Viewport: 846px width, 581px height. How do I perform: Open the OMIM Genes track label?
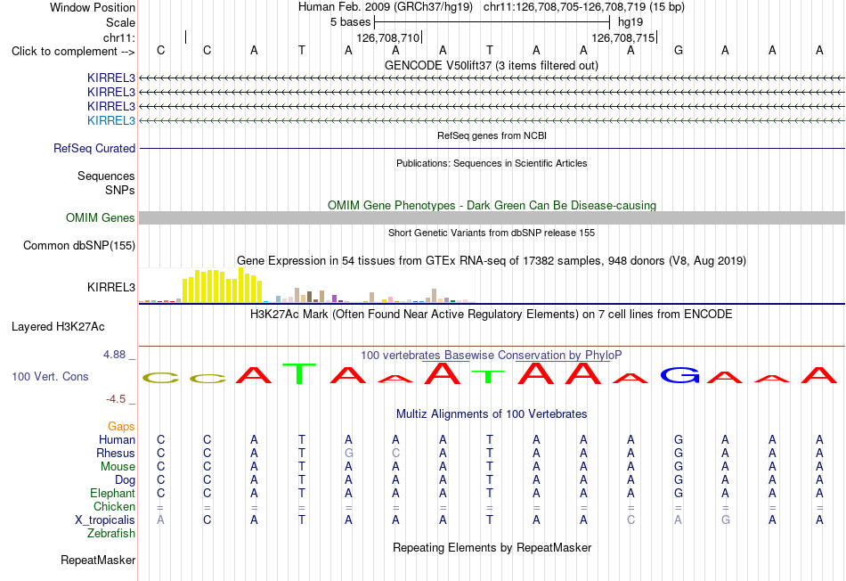click(x=100, y=217)
